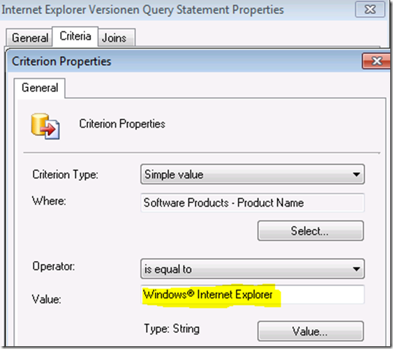This screenshot has height=349, width=393.
Task: Click the Criterion Properties database icon
Action: 45,126
